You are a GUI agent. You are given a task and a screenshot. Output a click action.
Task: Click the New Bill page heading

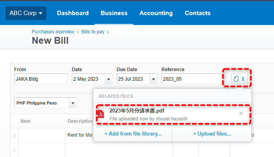[50, 41]
